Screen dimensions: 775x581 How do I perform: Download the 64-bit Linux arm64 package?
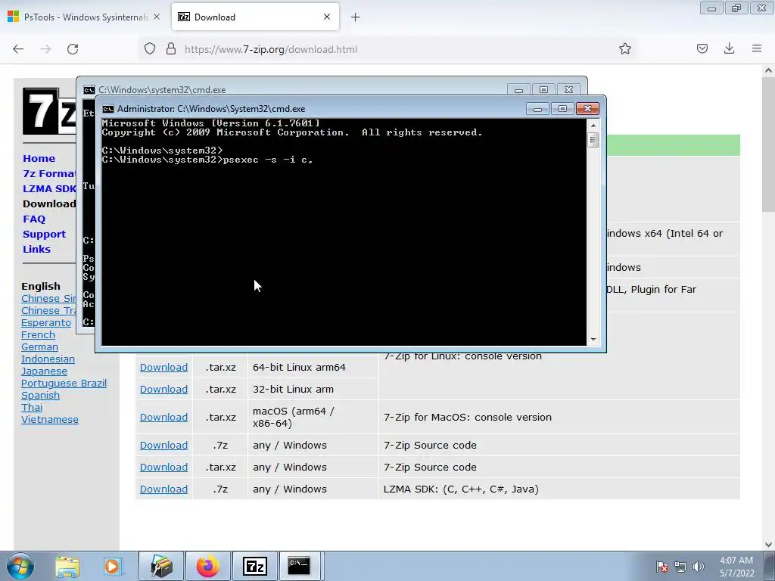(163, 367)
